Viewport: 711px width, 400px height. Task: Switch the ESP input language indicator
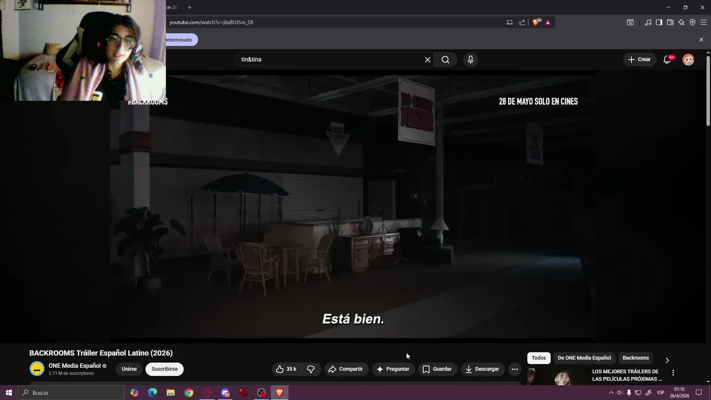pos(660,393)
